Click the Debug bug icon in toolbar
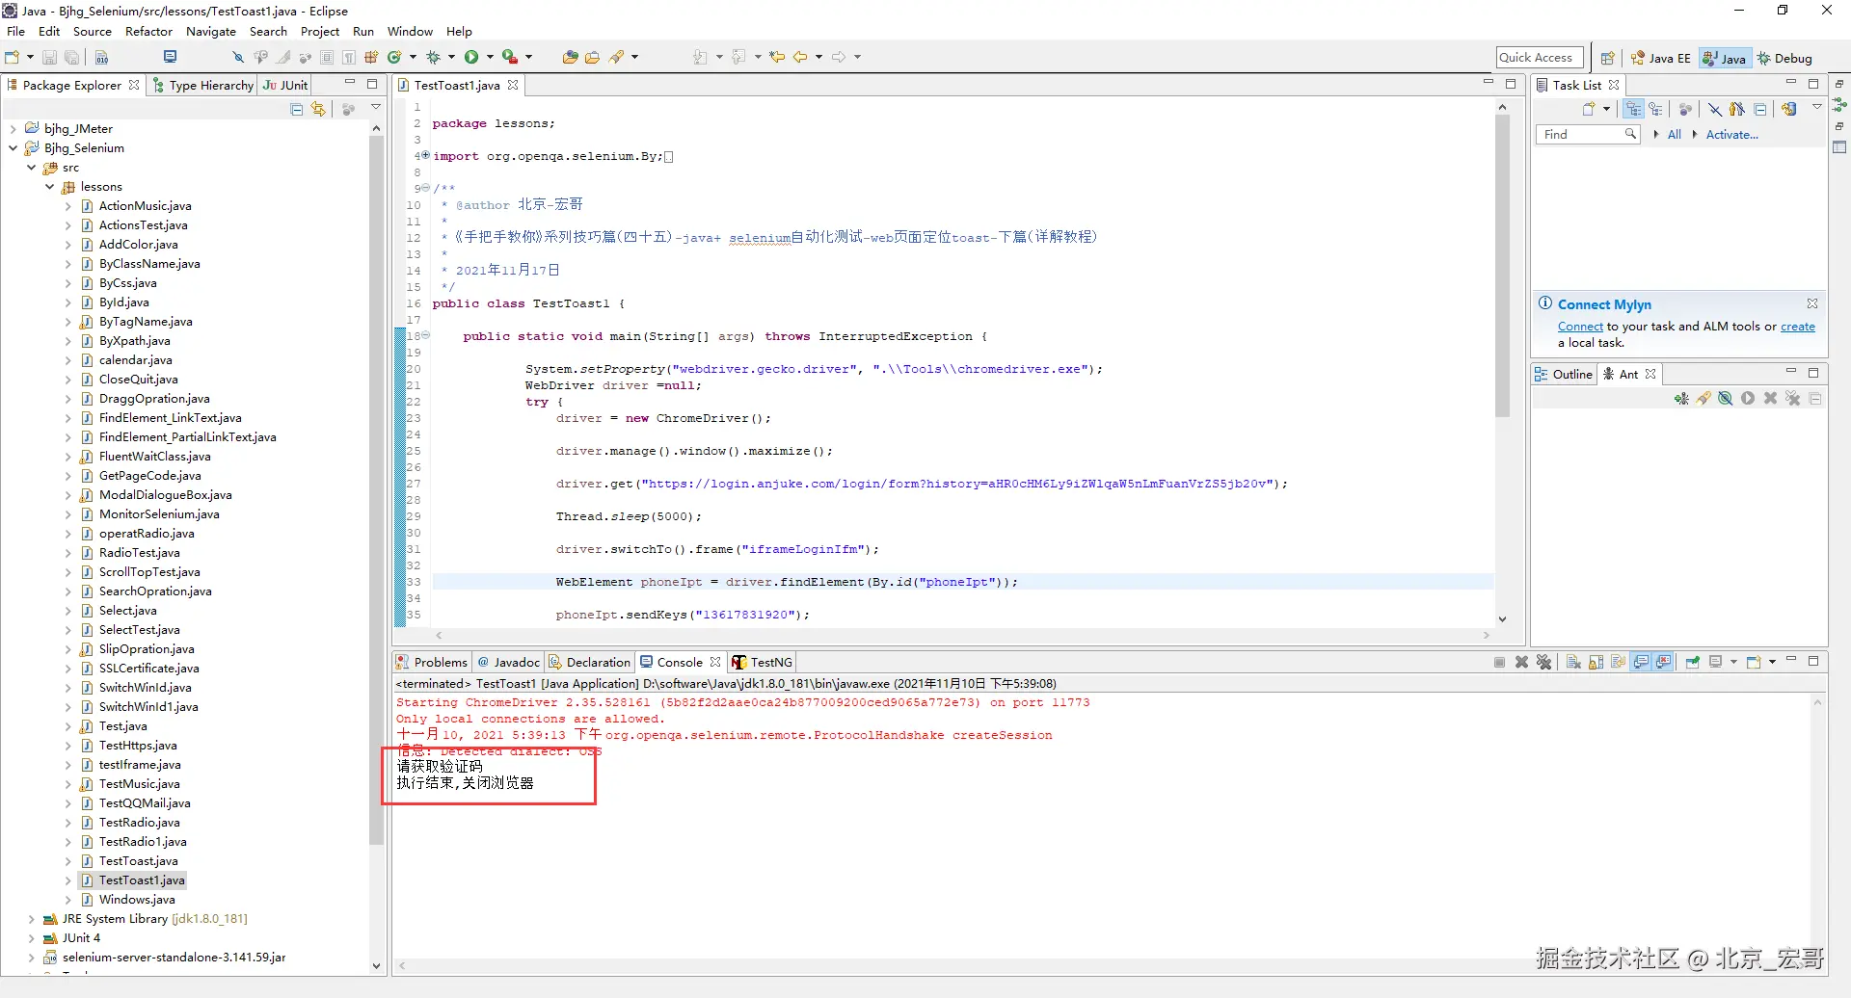Screen dimensions: 1851x998 coord(434,58)
